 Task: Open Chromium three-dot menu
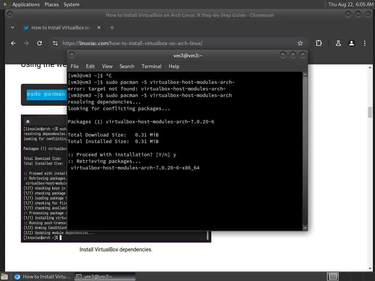pos(364,43)
